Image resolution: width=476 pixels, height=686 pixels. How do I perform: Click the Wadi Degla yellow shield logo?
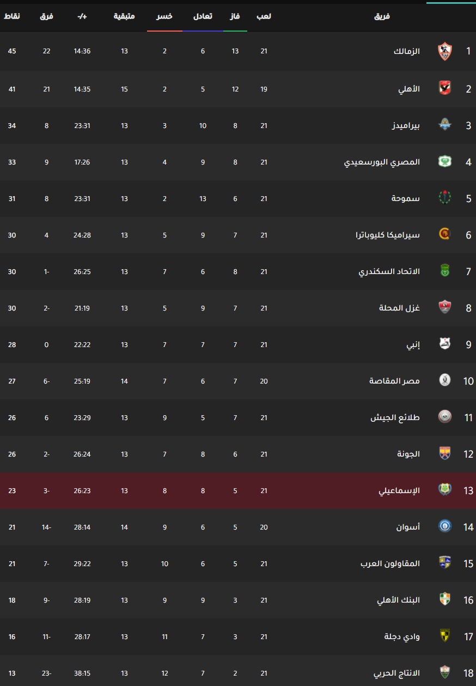445,636
